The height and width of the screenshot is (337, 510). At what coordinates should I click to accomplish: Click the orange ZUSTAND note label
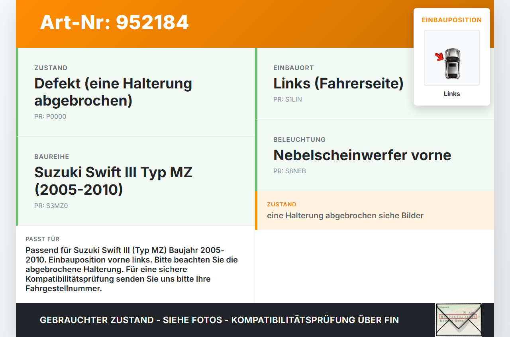click(x=282, y=204)
